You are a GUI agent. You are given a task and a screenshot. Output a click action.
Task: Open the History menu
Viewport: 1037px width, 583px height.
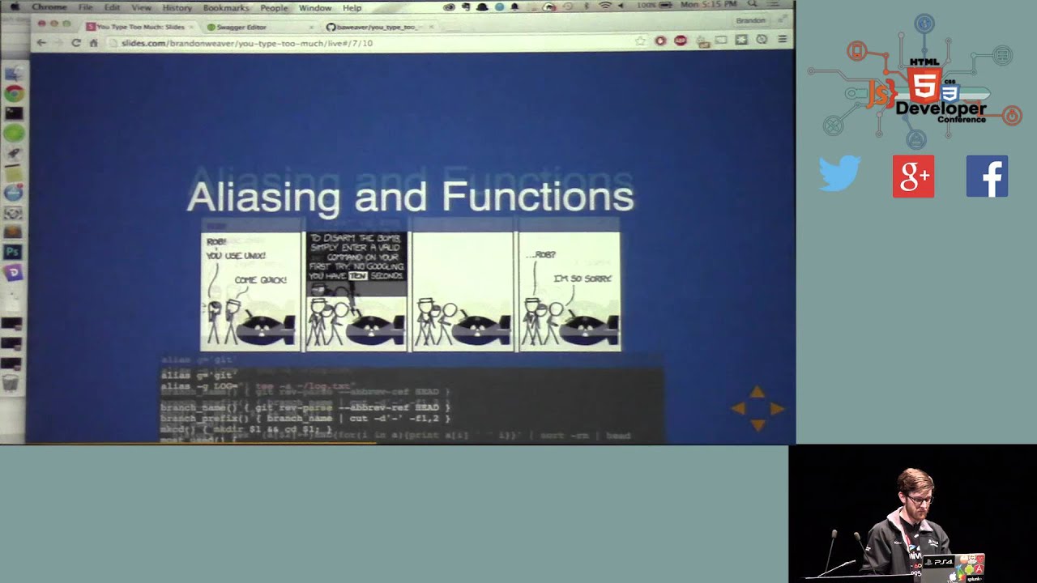(x=177, y=7)
